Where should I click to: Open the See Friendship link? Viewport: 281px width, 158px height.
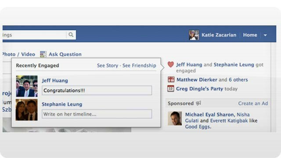(139, 65)
